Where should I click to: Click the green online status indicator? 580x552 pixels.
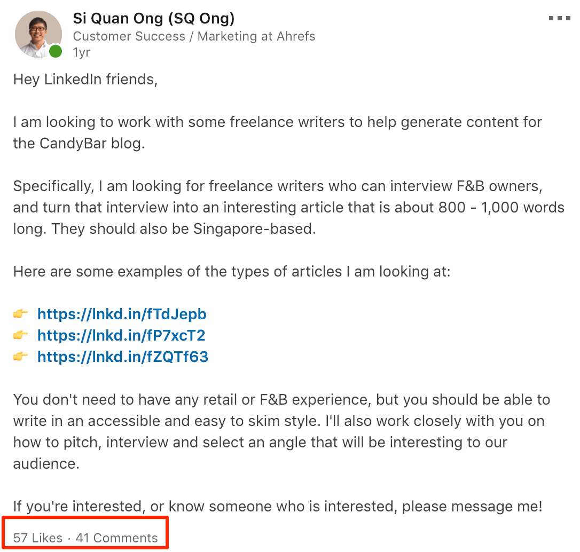pyautogui.click(x=54, y=51)
